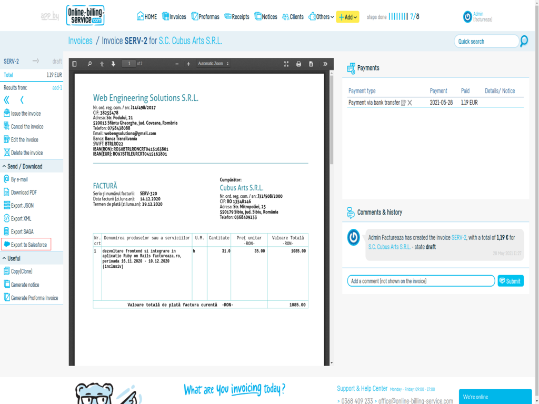
Task: Open S.C. Cubus Arts S.R.L. breadcrumb link
Action: 190,41
